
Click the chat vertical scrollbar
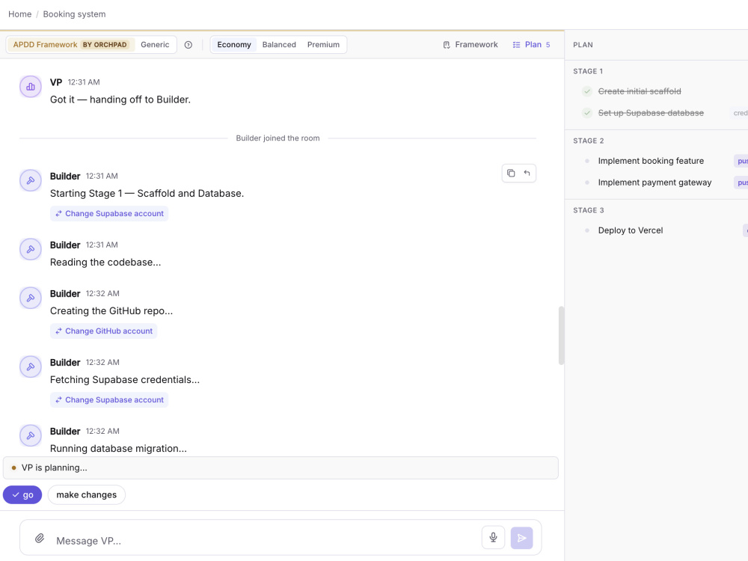pos(562,336)
